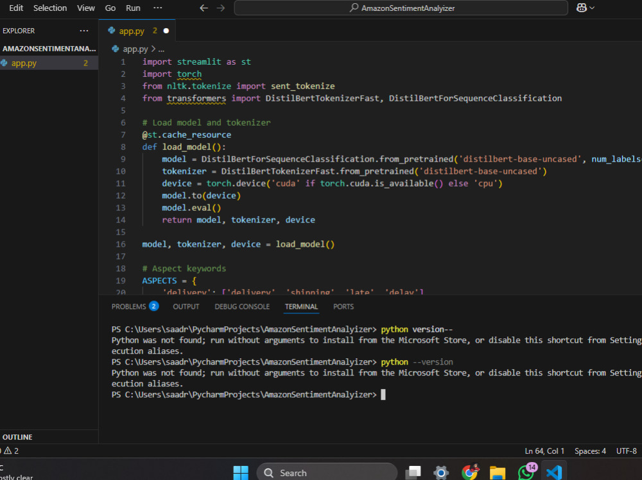Open Google Chrome from the taskbar
The height and width of the screenshot is (480, 642).
click(470, 472)
